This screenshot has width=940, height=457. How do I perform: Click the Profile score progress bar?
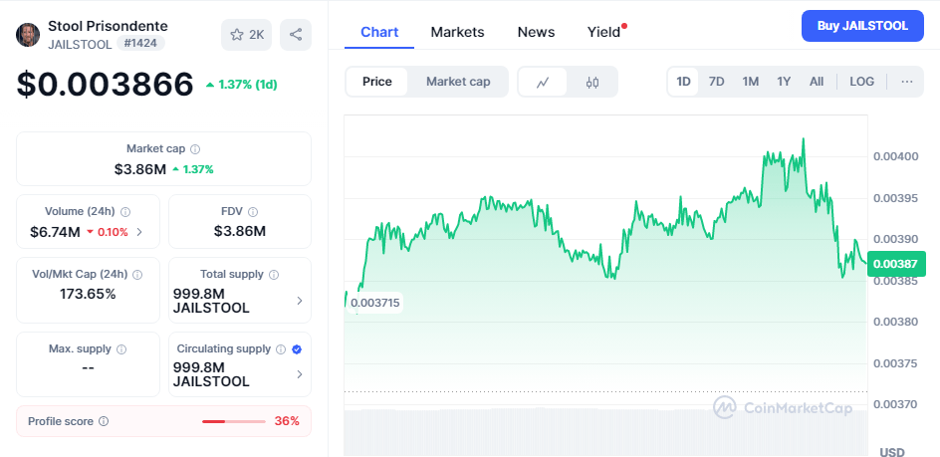234,421
